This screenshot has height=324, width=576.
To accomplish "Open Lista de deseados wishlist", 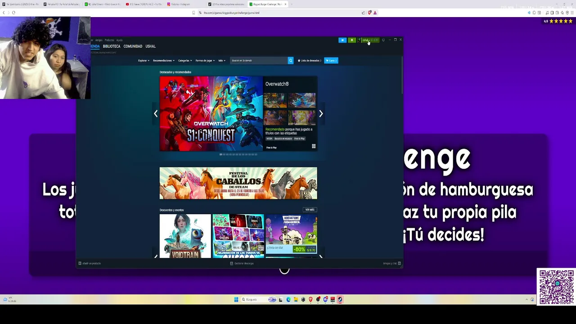I will tap(310, 60).
